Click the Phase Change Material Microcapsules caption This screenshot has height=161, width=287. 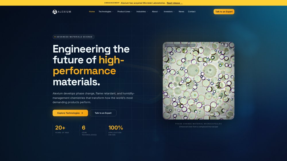198,124
